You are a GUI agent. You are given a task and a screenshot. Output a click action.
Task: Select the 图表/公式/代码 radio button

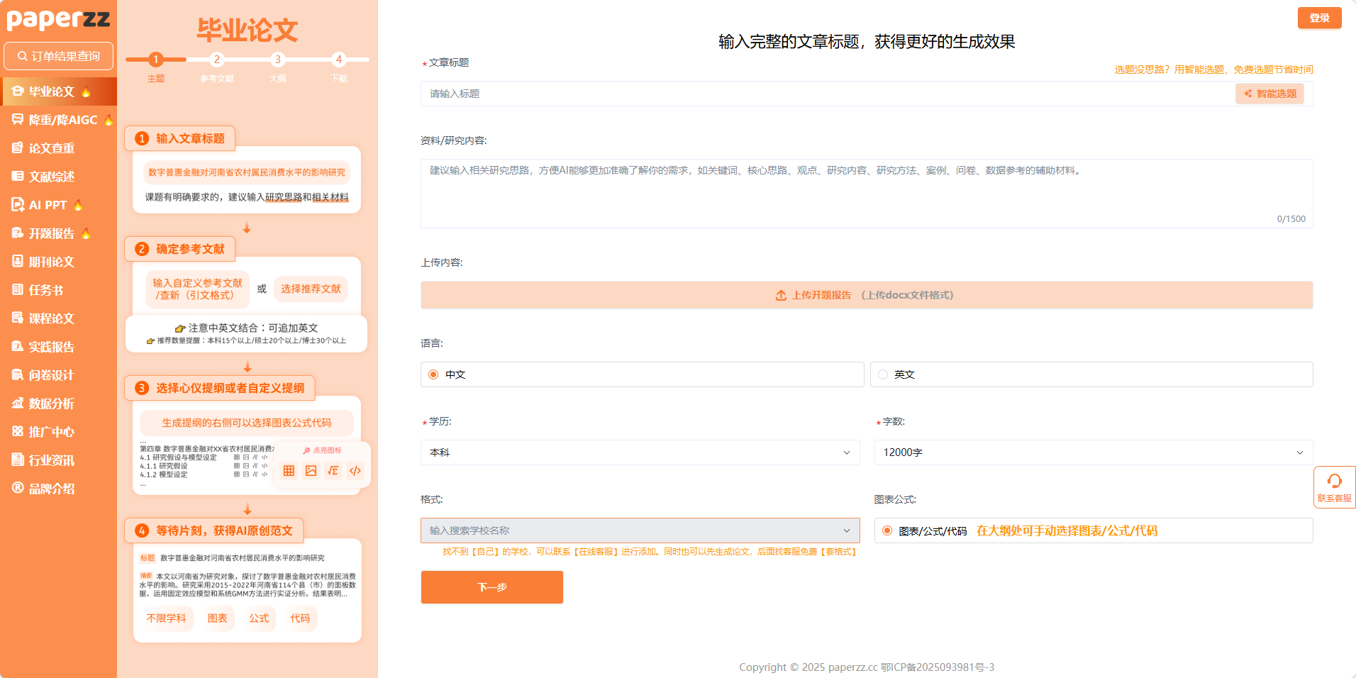(887, 530)
